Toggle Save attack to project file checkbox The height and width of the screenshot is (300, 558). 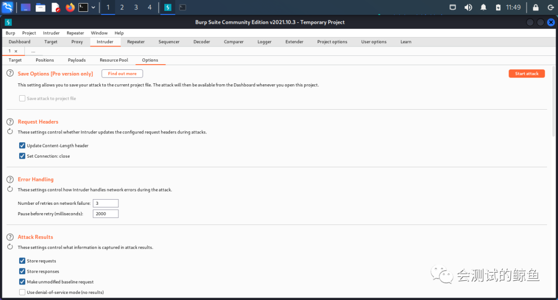point(22,98)
